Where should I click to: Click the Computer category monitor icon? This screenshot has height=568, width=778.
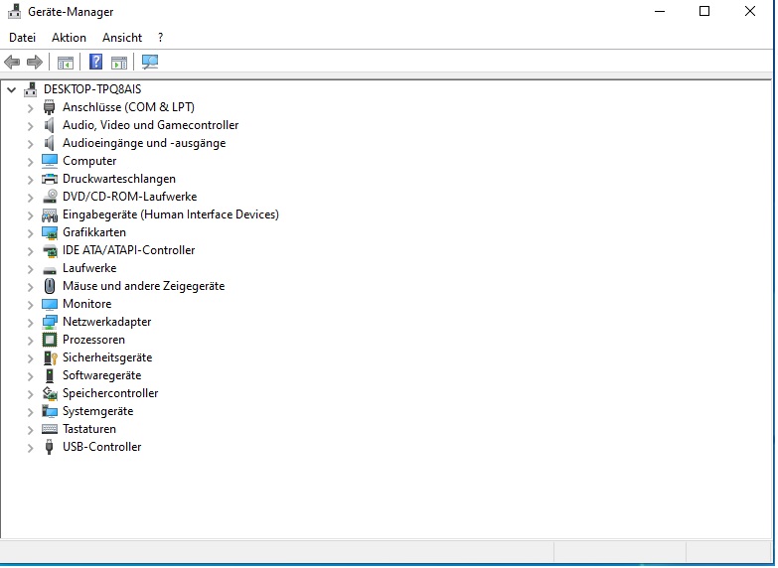(50, 161)
